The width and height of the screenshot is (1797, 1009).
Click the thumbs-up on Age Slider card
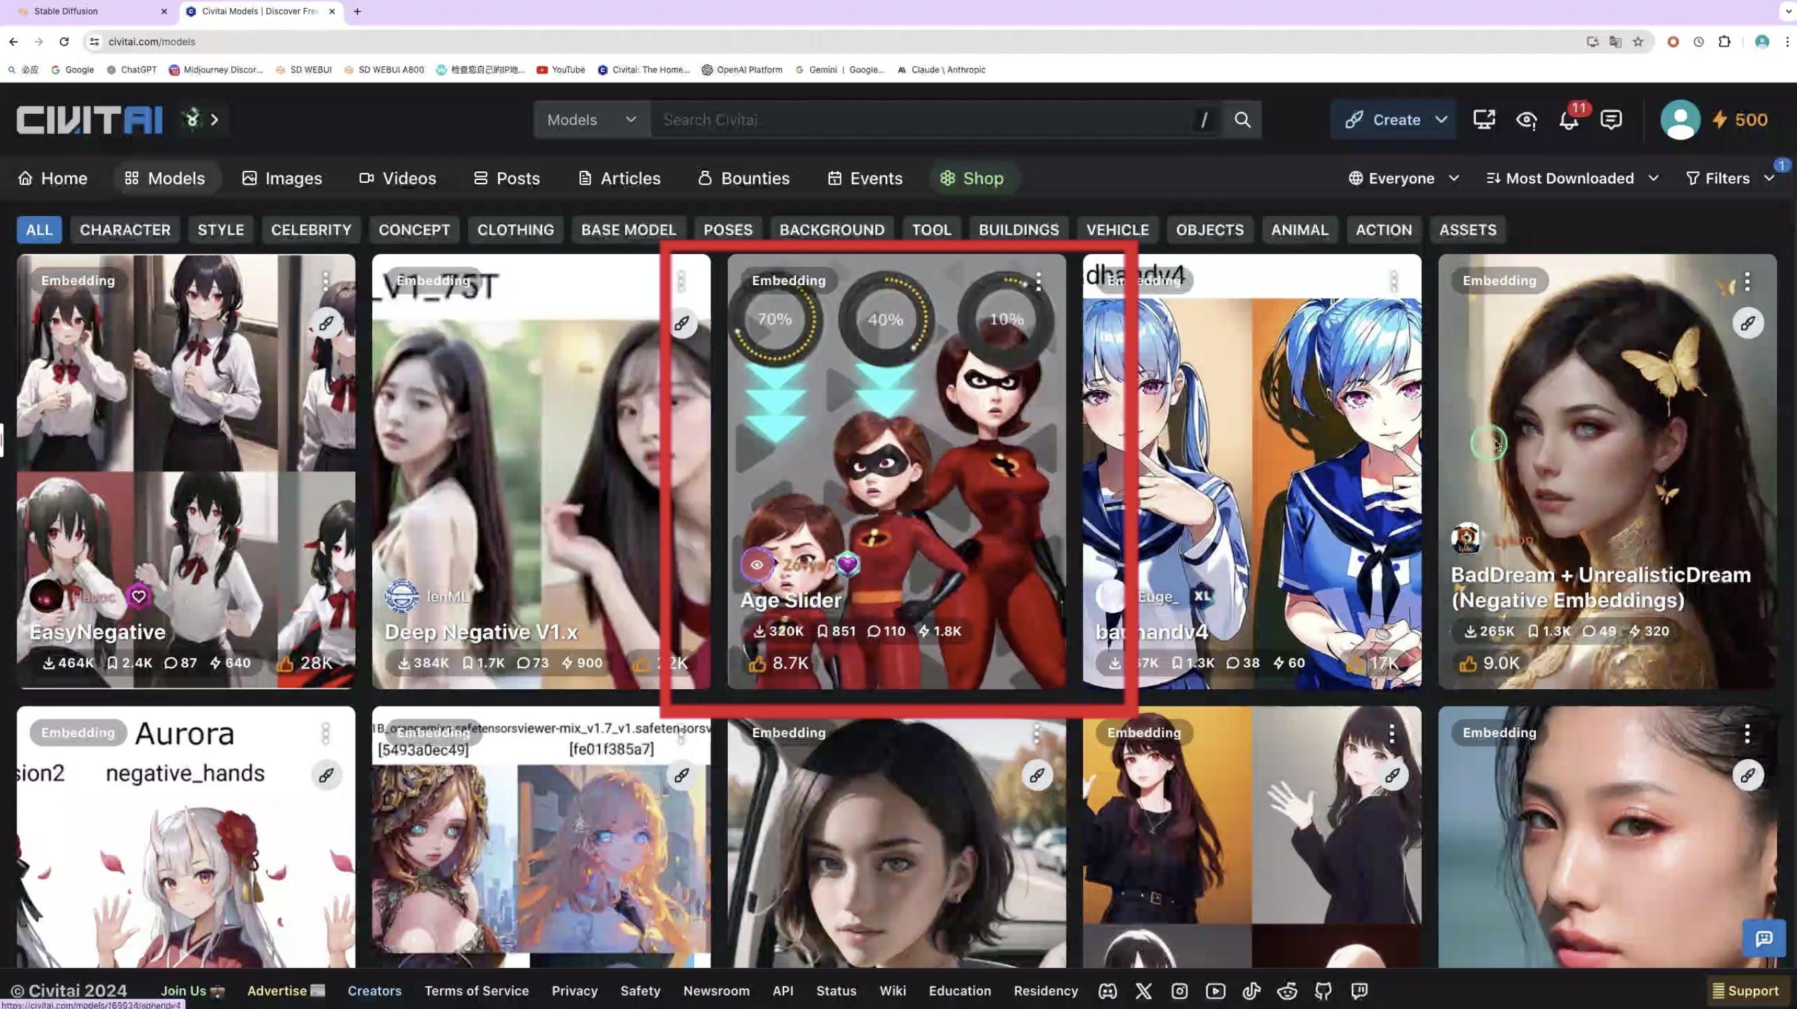click(758, 663)
